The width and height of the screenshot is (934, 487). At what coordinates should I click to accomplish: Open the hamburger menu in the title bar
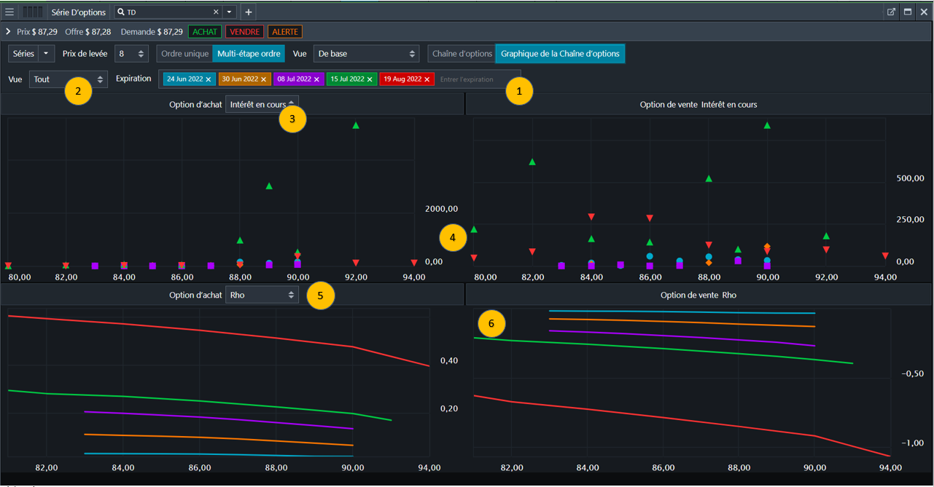[9, 12]
